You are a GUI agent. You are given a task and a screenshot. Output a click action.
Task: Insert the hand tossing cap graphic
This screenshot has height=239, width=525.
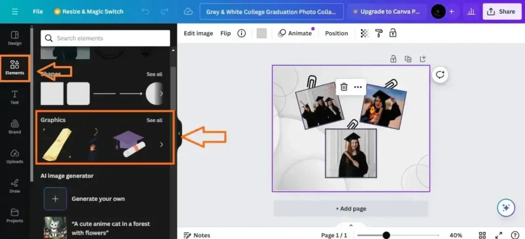tap(93, 144)
